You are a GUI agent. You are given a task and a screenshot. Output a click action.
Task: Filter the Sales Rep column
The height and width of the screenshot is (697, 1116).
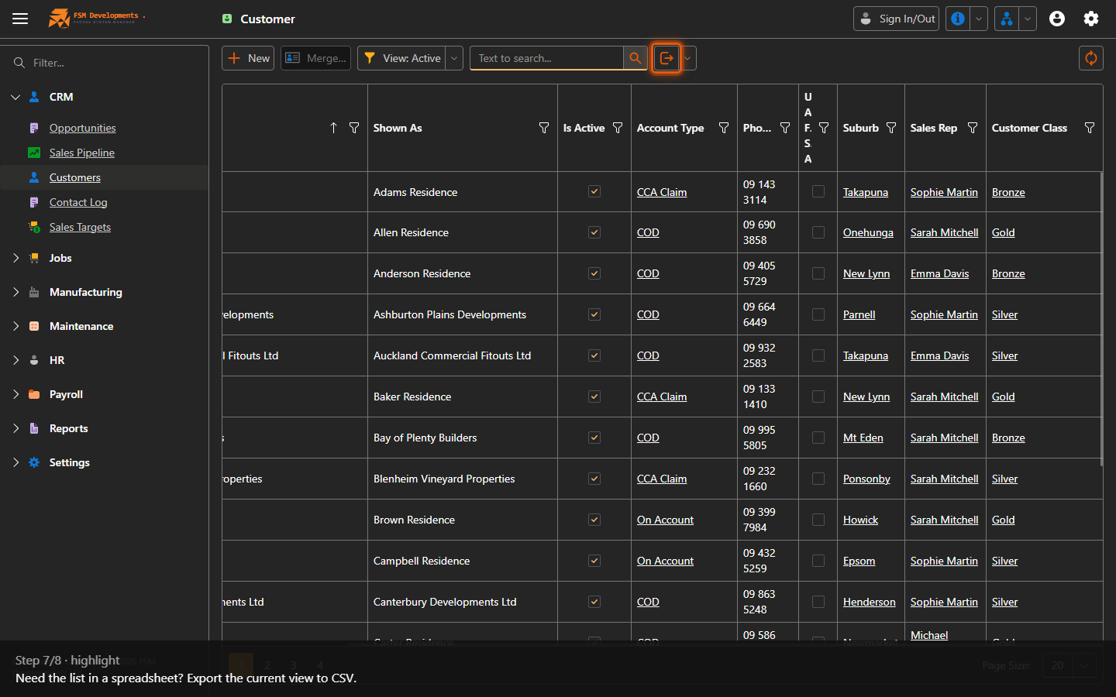click(x=973, y=128)
